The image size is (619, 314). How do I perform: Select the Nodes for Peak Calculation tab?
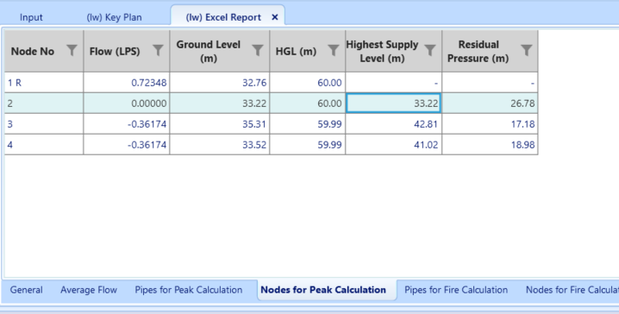coord(323,290)
